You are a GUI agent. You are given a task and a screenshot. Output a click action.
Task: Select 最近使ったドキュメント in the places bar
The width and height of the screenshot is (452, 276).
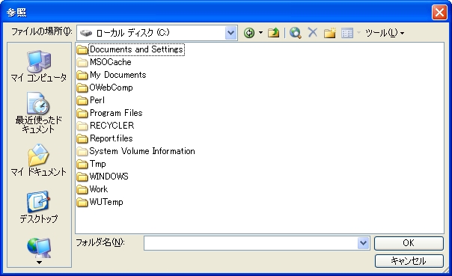pos(39,113)
